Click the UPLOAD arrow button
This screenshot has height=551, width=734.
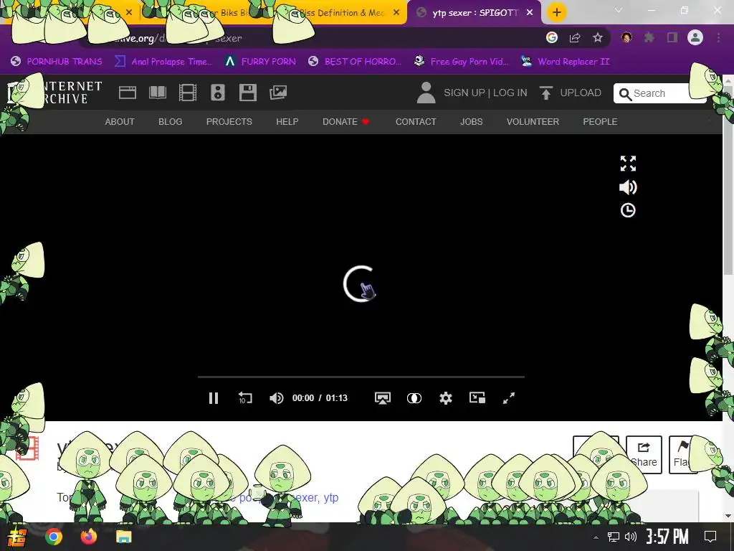[570, 93]
